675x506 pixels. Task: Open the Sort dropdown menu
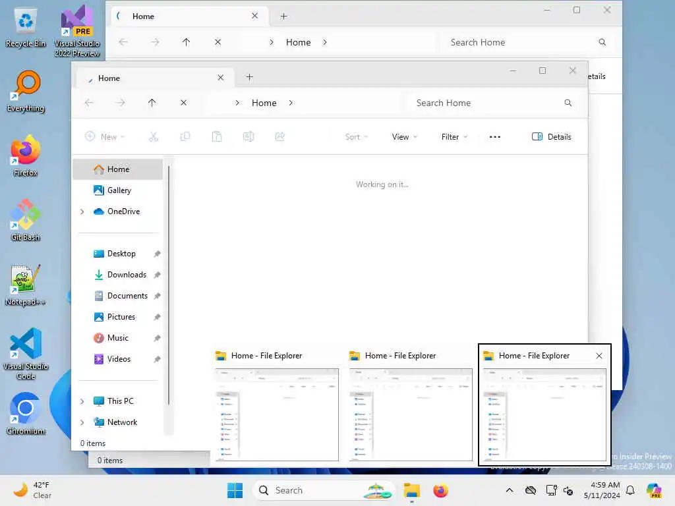pyautogui.click(x=357, y=137)
